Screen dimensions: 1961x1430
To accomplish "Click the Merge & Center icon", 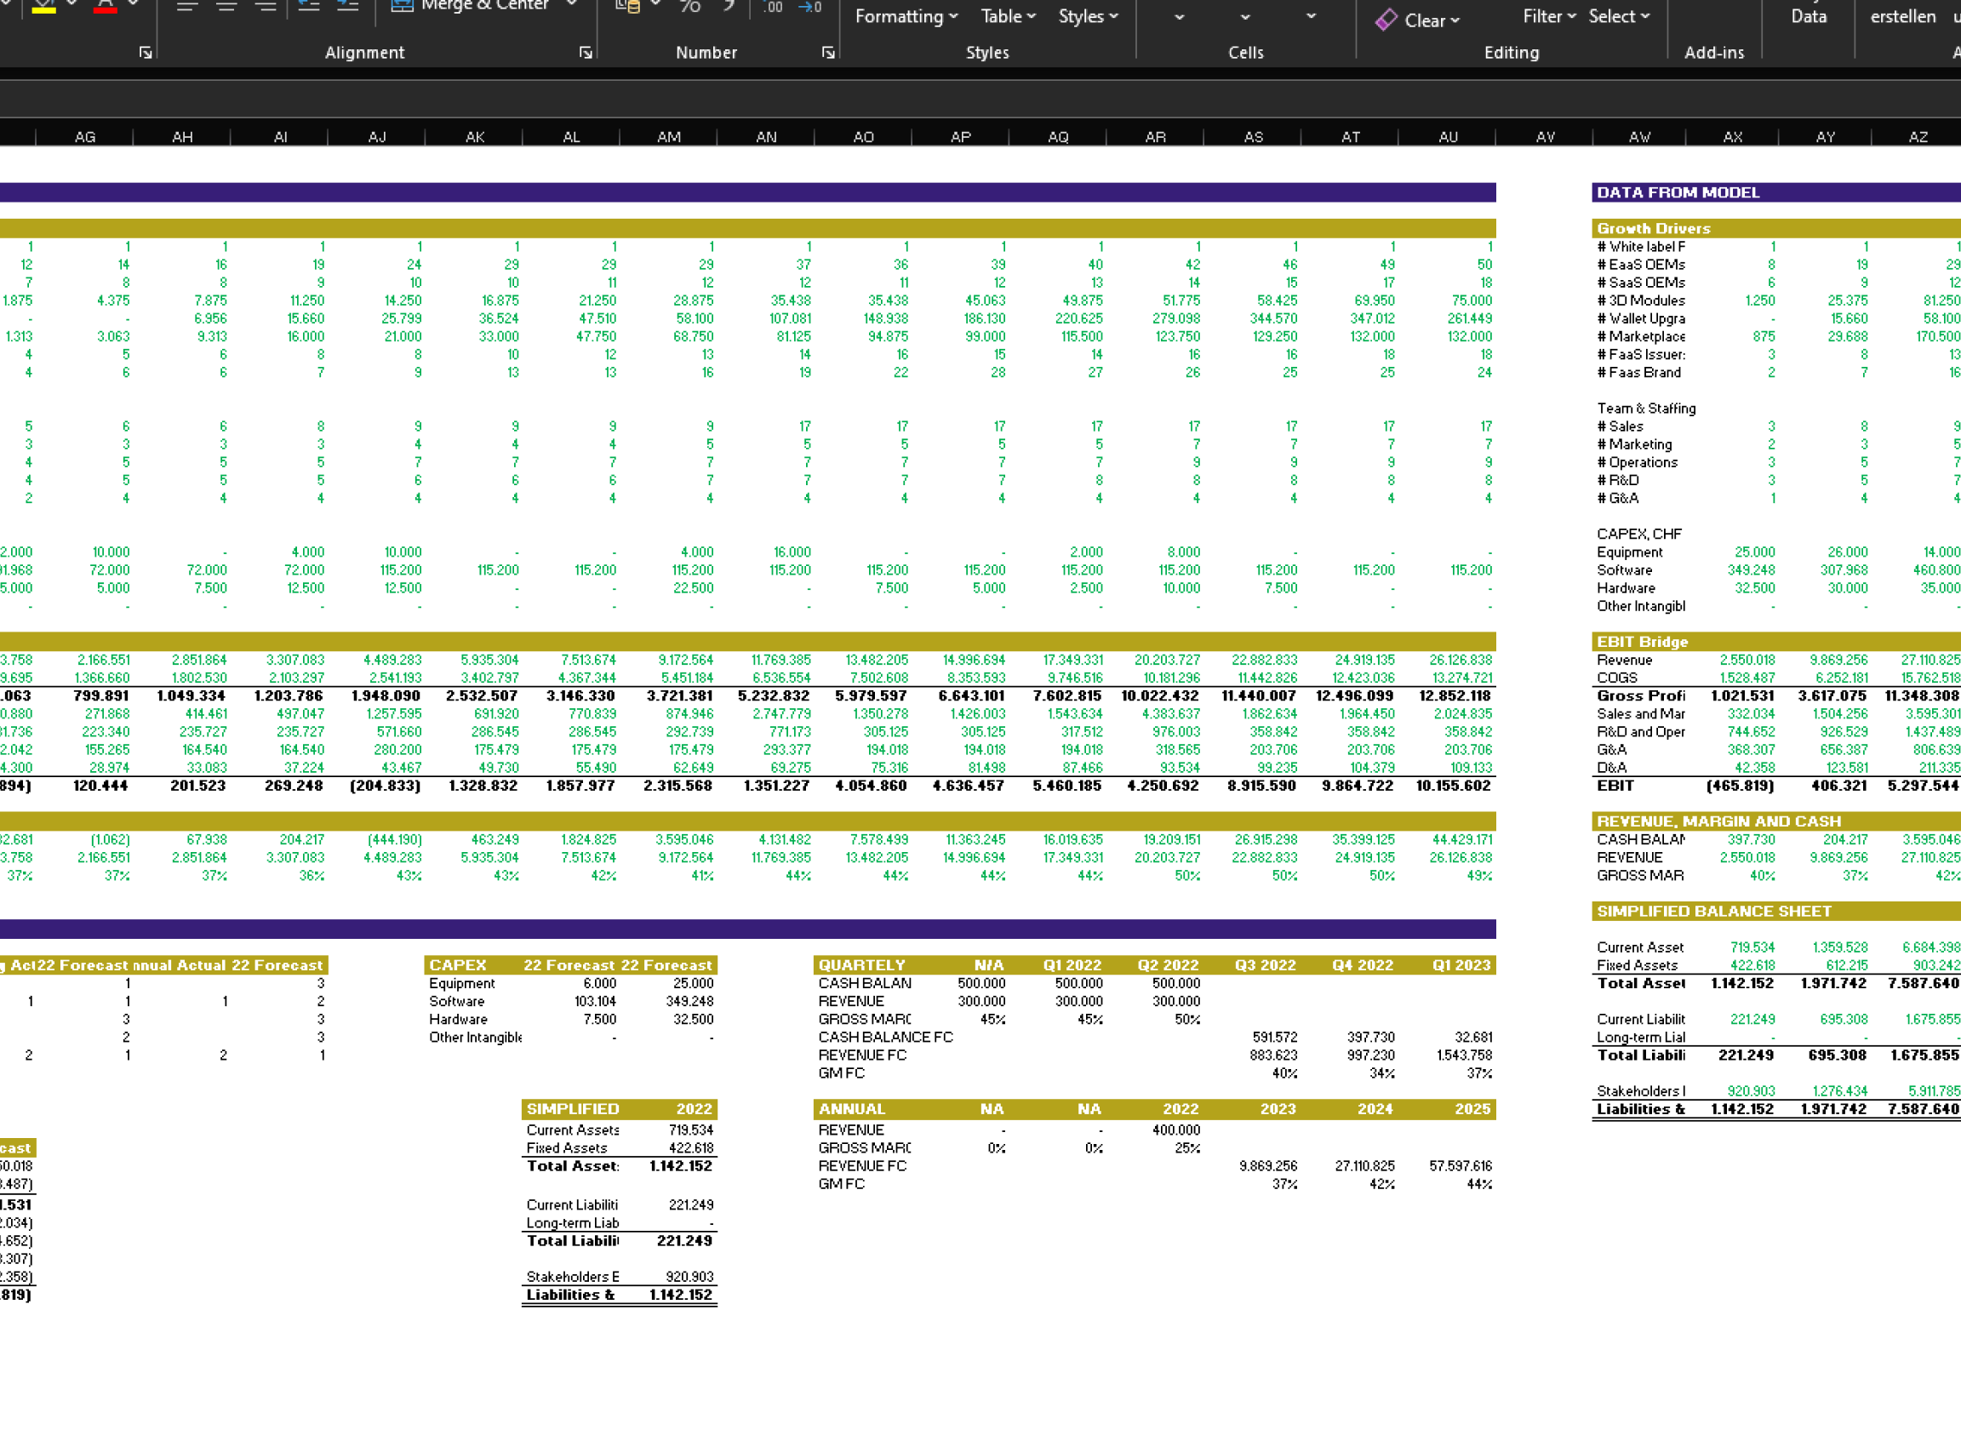I will 402,6.
